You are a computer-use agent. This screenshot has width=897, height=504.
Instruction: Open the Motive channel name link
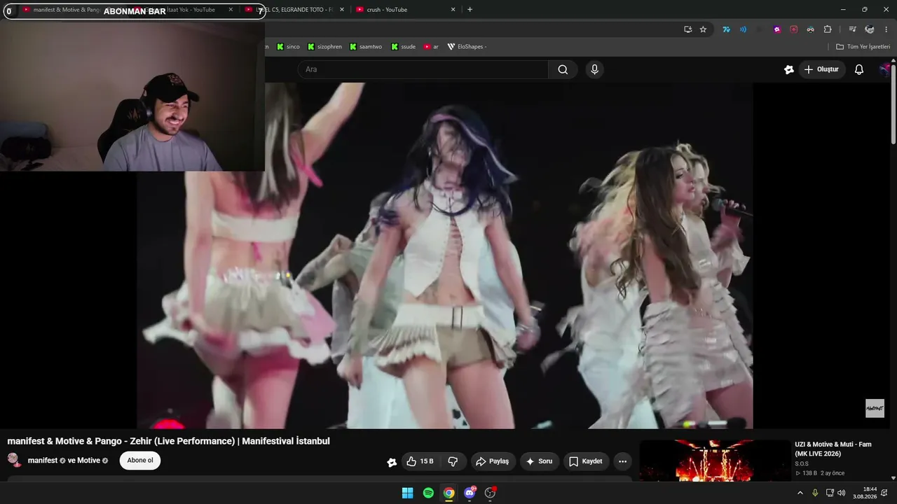(x=88, y=461)
